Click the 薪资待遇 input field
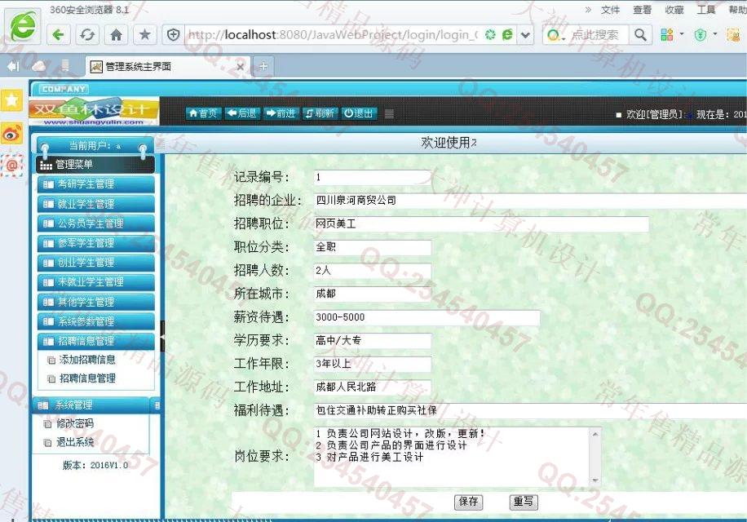The height and width of the screenshot is (522, 747). 426,318
